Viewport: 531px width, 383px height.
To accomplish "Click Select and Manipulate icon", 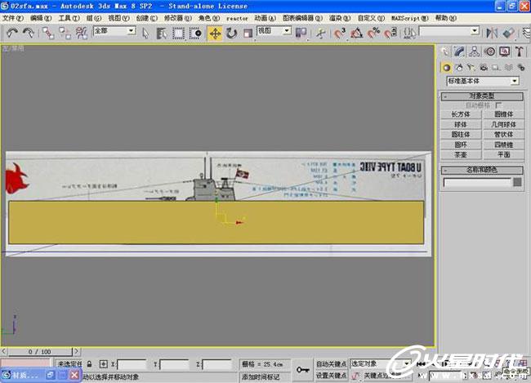I will (320, 33).
